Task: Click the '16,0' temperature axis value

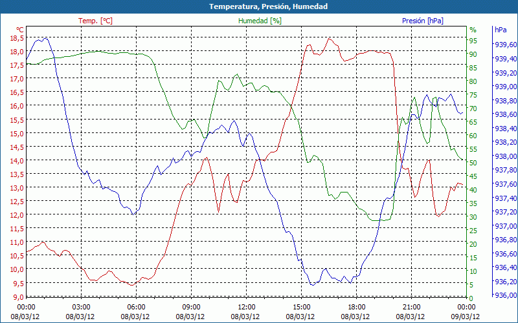Action: click(17, 106)
